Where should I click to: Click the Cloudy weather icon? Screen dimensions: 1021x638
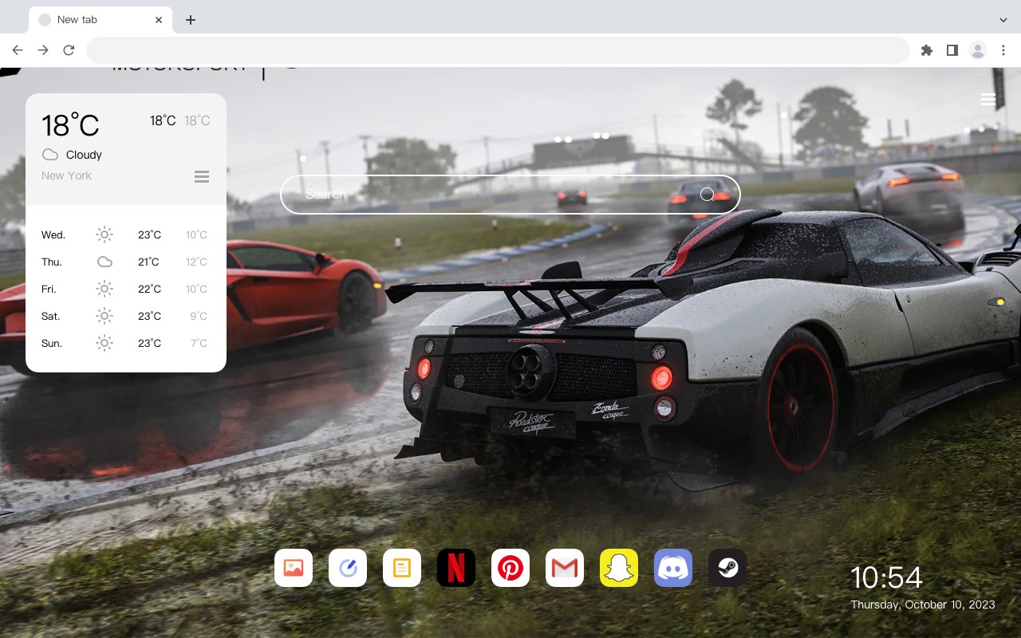pos(50,155)
